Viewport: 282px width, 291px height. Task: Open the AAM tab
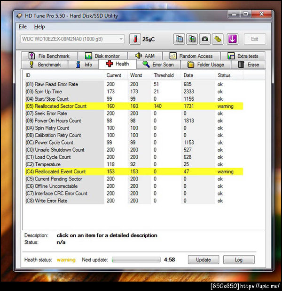[x=145, y=56]
